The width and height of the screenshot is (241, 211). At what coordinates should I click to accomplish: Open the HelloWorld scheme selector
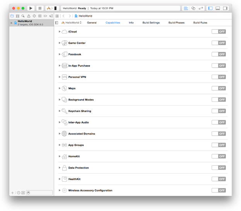(49, 8)
